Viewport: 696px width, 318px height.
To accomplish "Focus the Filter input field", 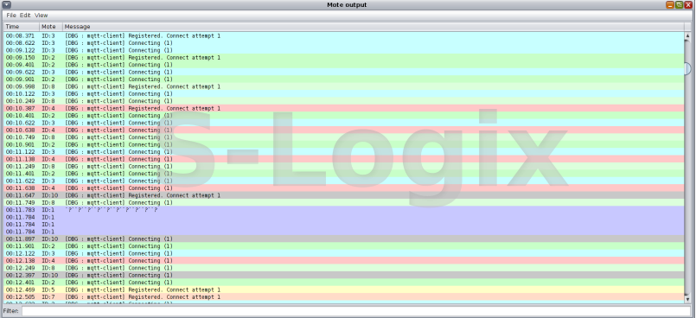I will click(x=356, y=311).
